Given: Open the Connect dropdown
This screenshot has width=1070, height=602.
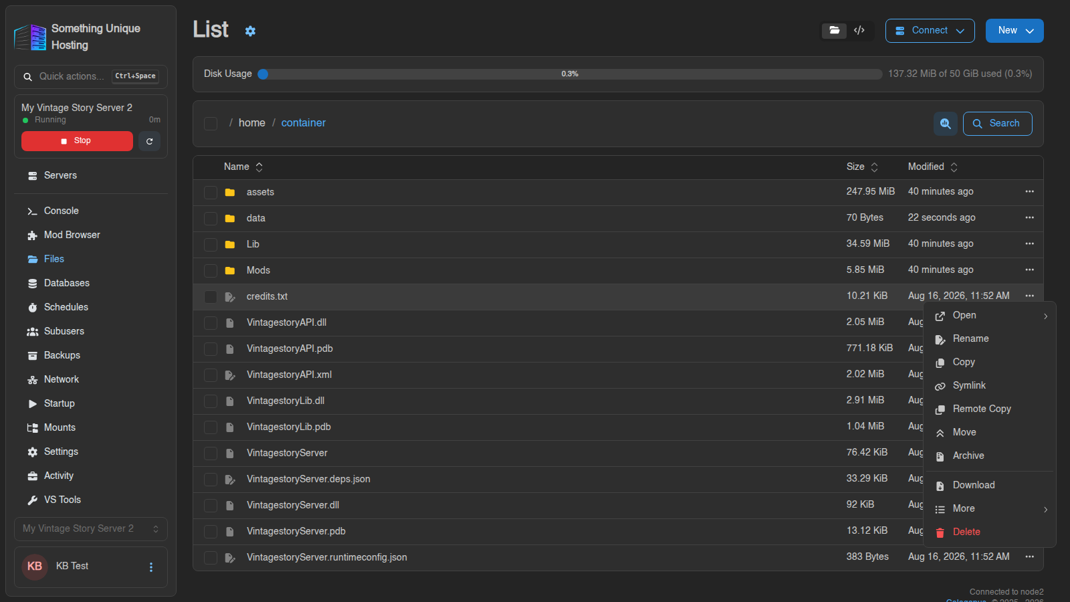Looking at the screenshot, I should point(930,31).
